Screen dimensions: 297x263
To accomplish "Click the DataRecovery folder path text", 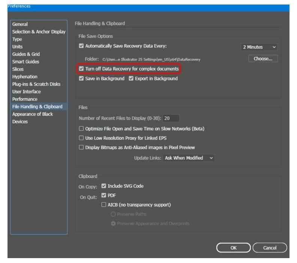I will click(x=151, y=60).
